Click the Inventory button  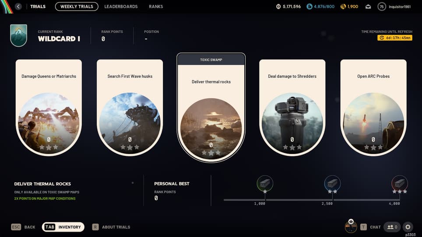point(63,227)
